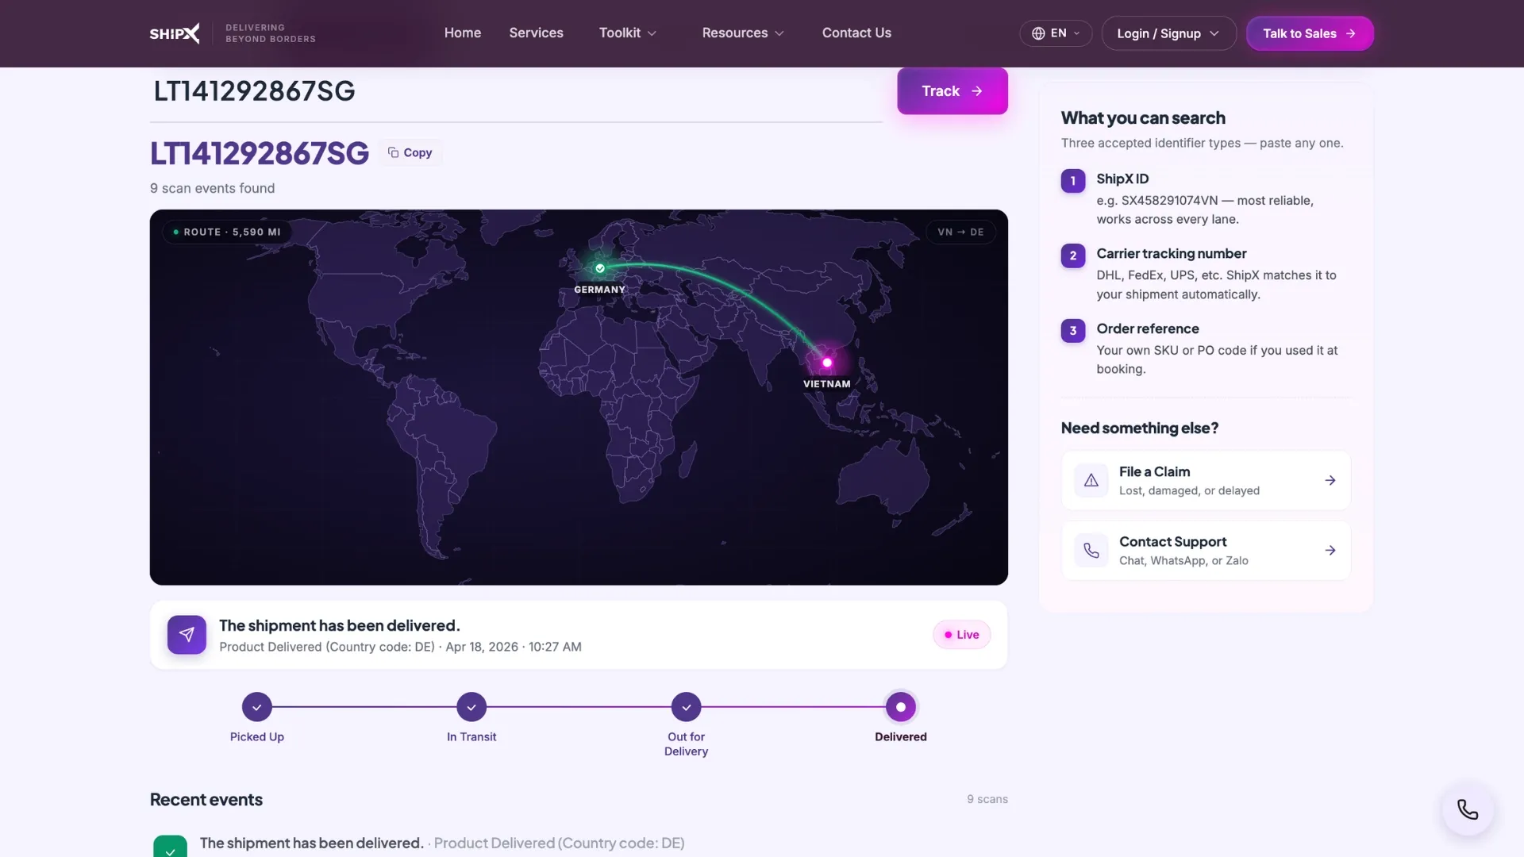The height and width of the screenshot is (857, 1524).
Task: Open the Contact Us page
Action: point(856,33)
